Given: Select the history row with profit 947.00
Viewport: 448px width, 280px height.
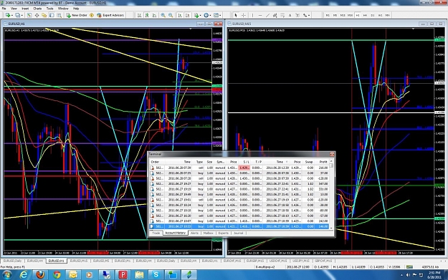Looking at the screenshot, I should pyautogui.click(x=239, y=184).
